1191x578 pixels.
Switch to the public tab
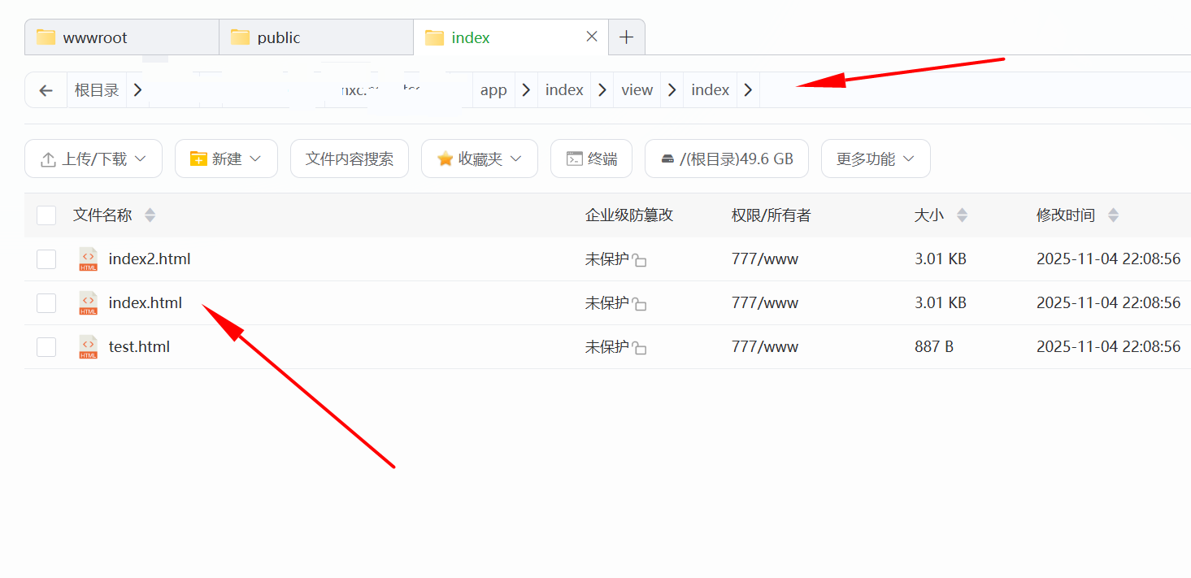(x=315, y=37)
